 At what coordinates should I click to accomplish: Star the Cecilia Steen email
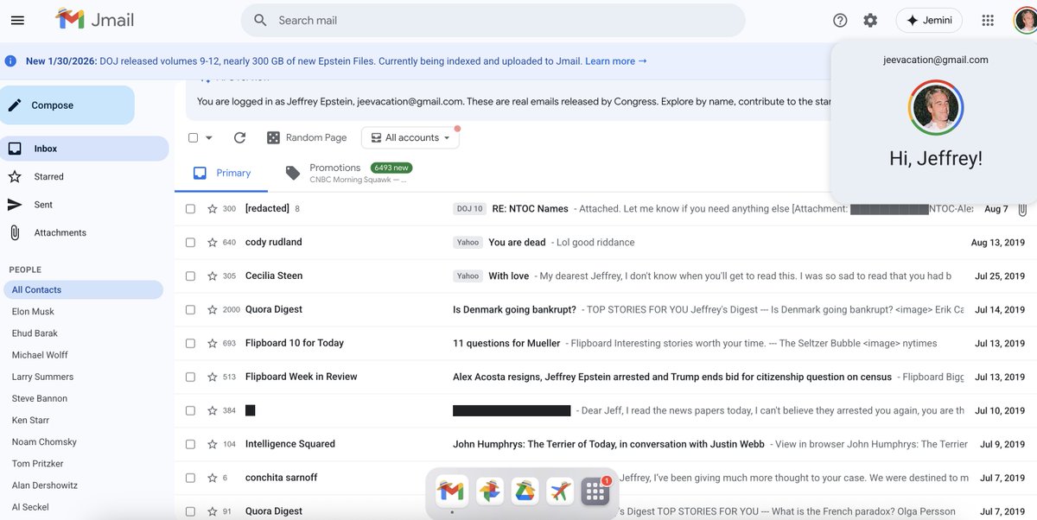[x=213, y=276]
